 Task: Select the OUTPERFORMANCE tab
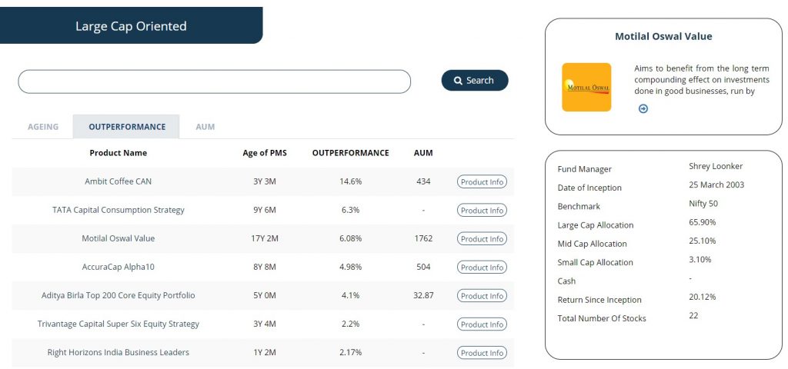(127, 127)
